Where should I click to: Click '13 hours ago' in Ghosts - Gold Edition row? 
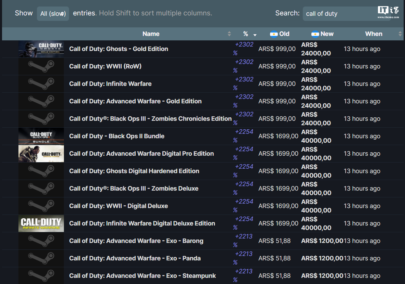[x=362, y=49]
